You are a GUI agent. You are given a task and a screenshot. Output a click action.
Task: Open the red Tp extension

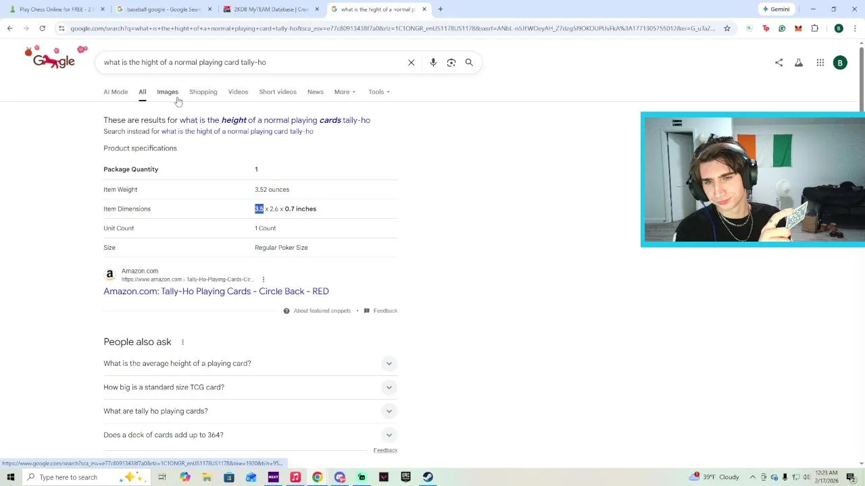pos(766,28)
